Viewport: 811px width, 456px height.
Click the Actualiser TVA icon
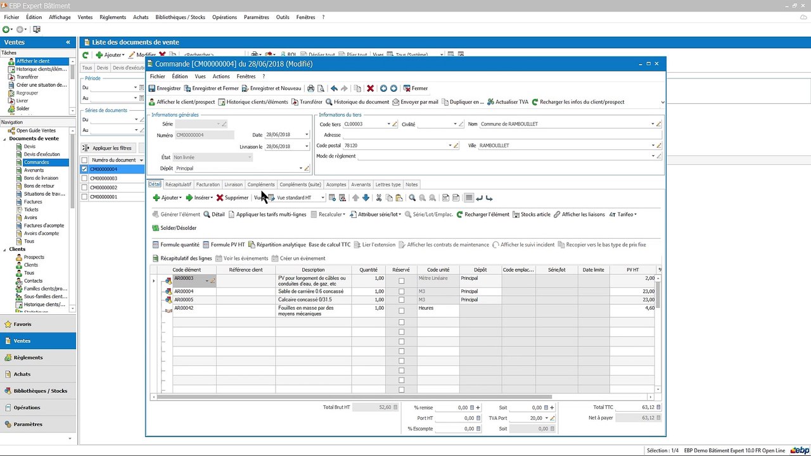click(x=490, y=102)
